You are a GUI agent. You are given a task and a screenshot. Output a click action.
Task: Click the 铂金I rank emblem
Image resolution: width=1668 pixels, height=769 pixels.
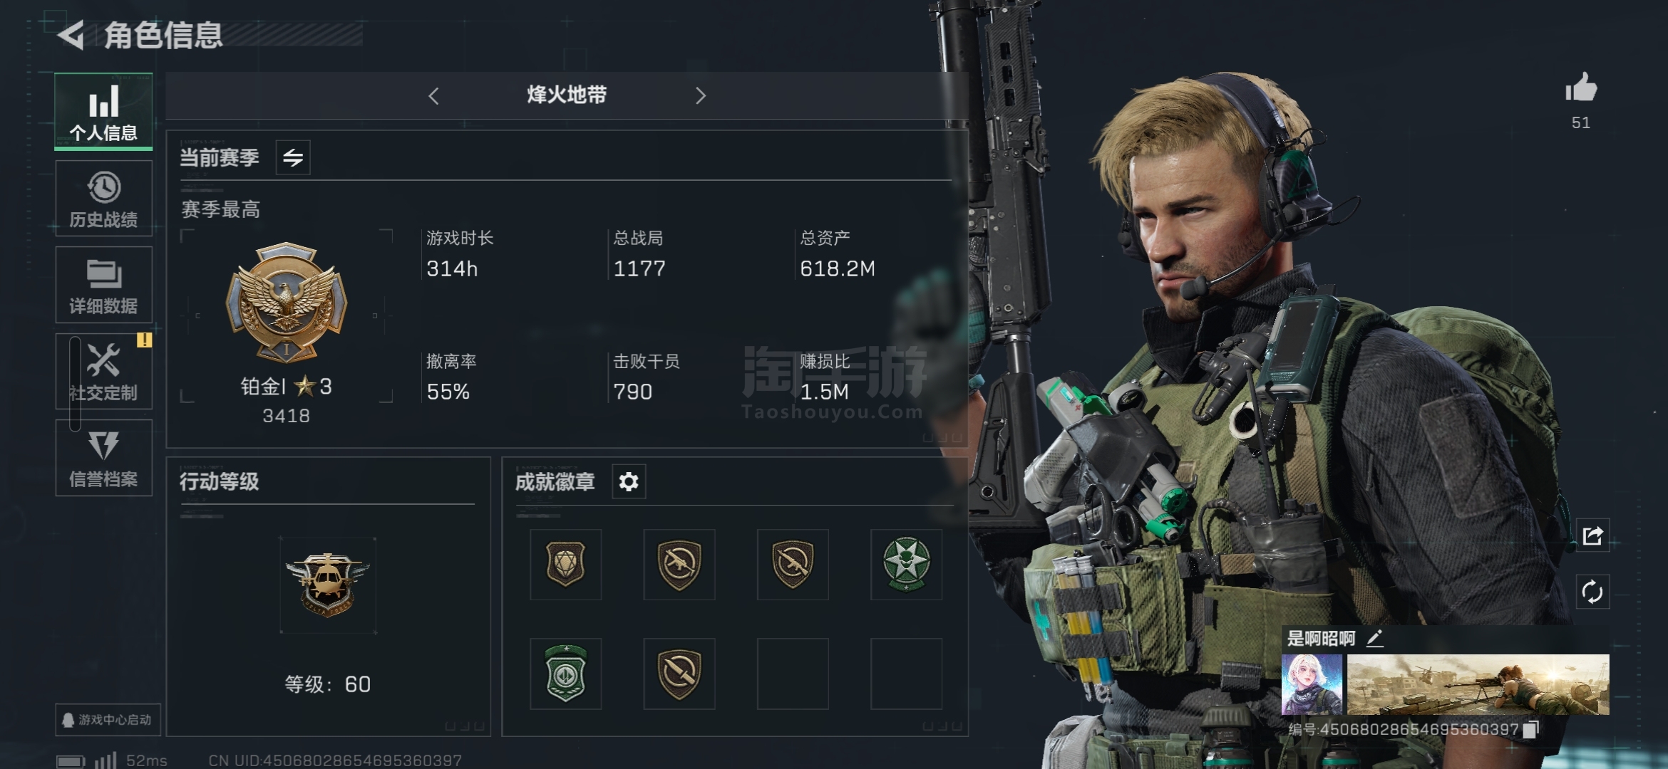(x=287, y=303)
